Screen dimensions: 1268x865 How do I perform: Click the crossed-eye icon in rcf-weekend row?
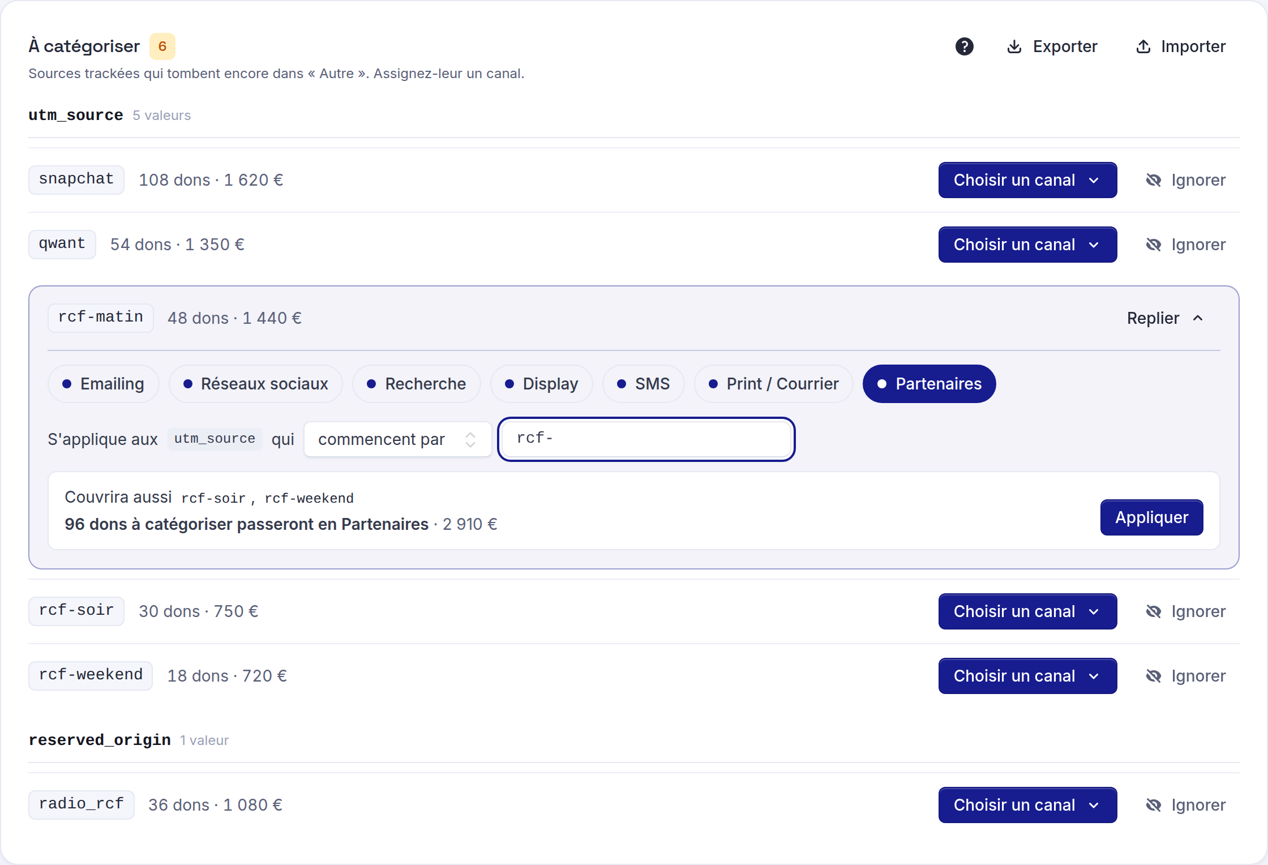tap(1153, 676)
